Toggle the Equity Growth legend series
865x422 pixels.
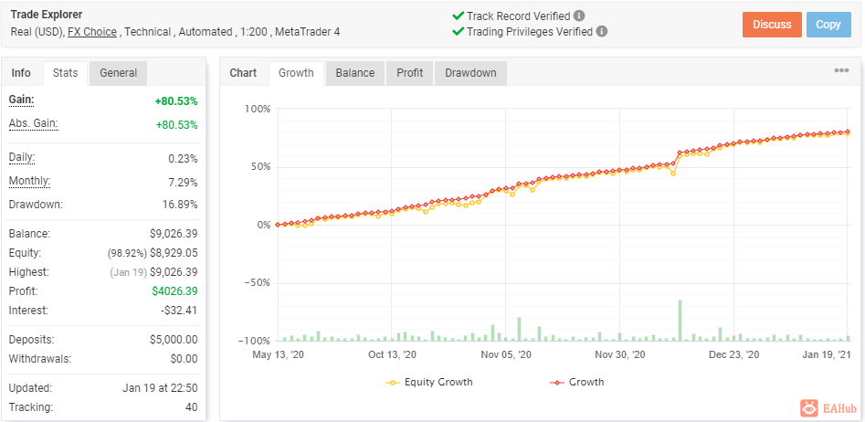point(431,382)
